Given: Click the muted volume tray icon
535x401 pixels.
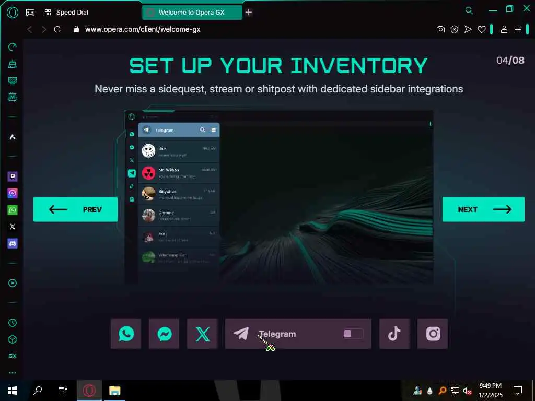Looking at the screenshot, I should click(467, 391).
